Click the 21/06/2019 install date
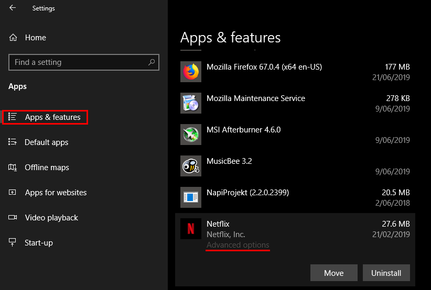This screenshot has width=431, height=290. coord(391,77)
